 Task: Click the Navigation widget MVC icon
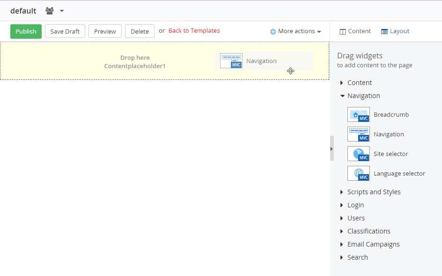358,134
